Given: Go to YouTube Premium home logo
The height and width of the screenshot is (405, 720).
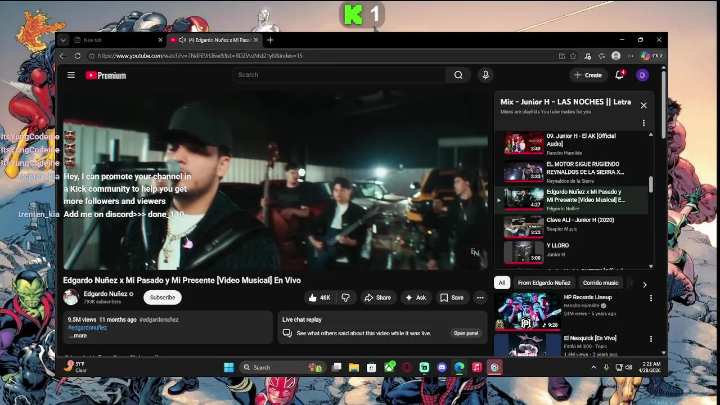Looking at the screenshot, I should [106, 75].
